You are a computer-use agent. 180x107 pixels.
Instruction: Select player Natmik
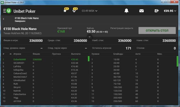pyautogui.click(x=17, y=91)
